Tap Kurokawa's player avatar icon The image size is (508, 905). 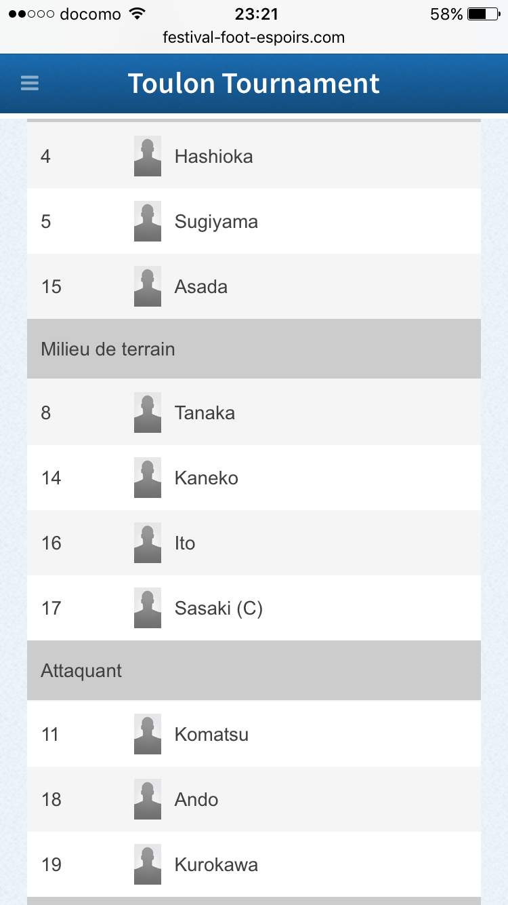148,864
